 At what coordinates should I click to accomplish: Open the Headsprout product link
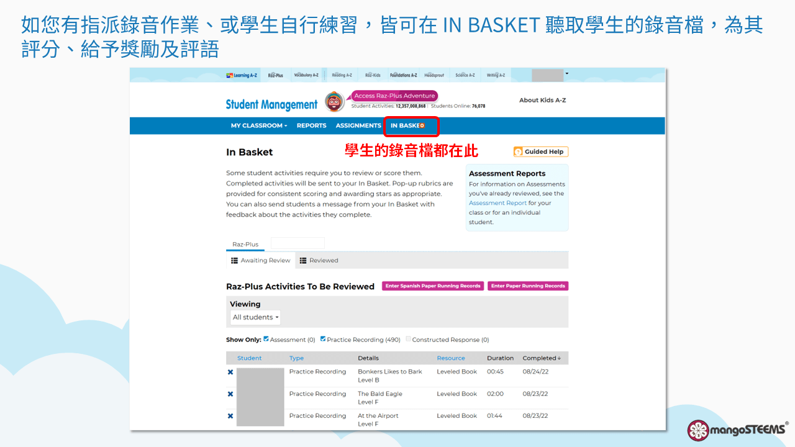tap(434, 75)
